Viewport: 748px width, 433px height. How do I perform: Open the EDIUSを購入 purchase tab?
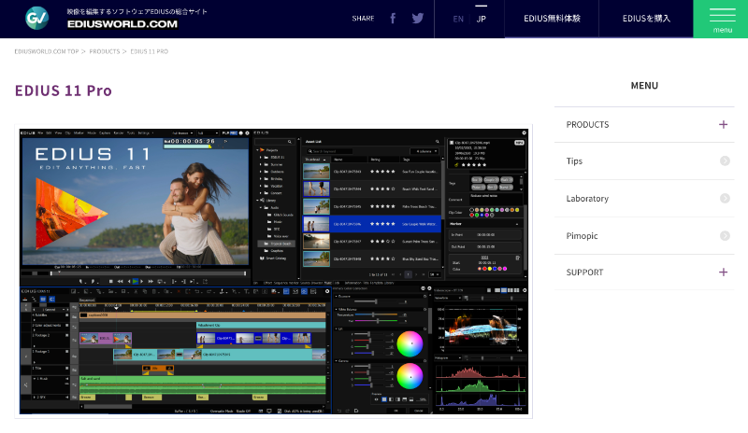(646, 19)
